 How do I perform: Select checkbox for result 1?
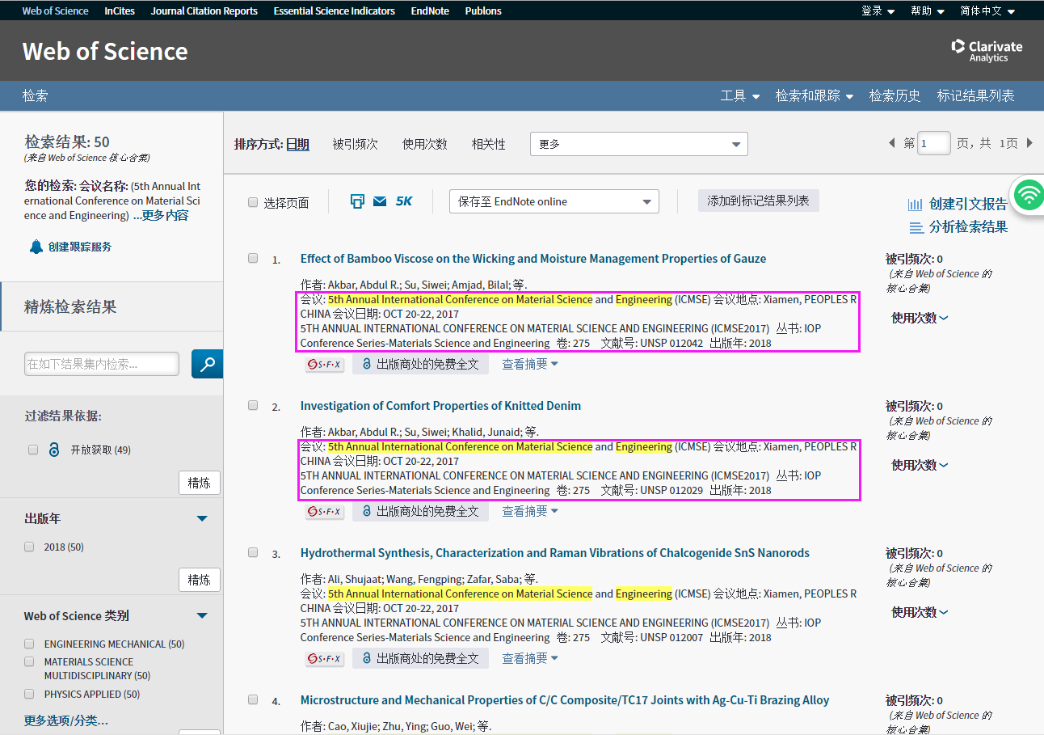pyautogui.click(x=253, y=258)
